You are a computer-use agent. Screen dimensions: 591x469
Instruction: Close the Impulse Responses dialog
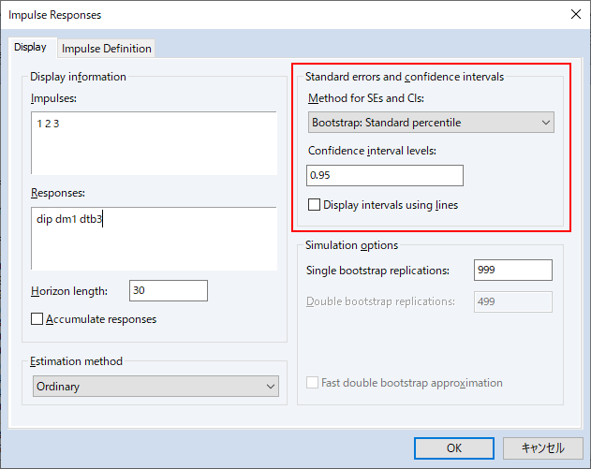(576, 14)
